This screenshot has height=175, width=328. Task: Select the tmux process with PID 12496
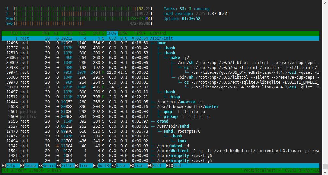(x=161, y=43)
